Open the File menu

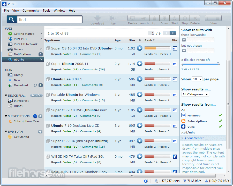(x=6, y=11)
